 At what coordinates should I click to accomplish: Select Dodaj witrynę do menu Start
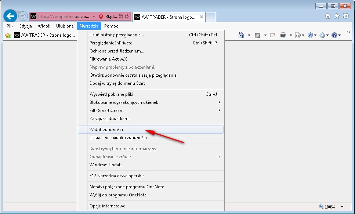click(151, 83)
